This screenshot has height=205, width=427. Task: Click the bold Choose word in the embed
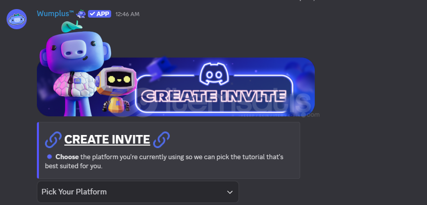[x=67, y=157]
